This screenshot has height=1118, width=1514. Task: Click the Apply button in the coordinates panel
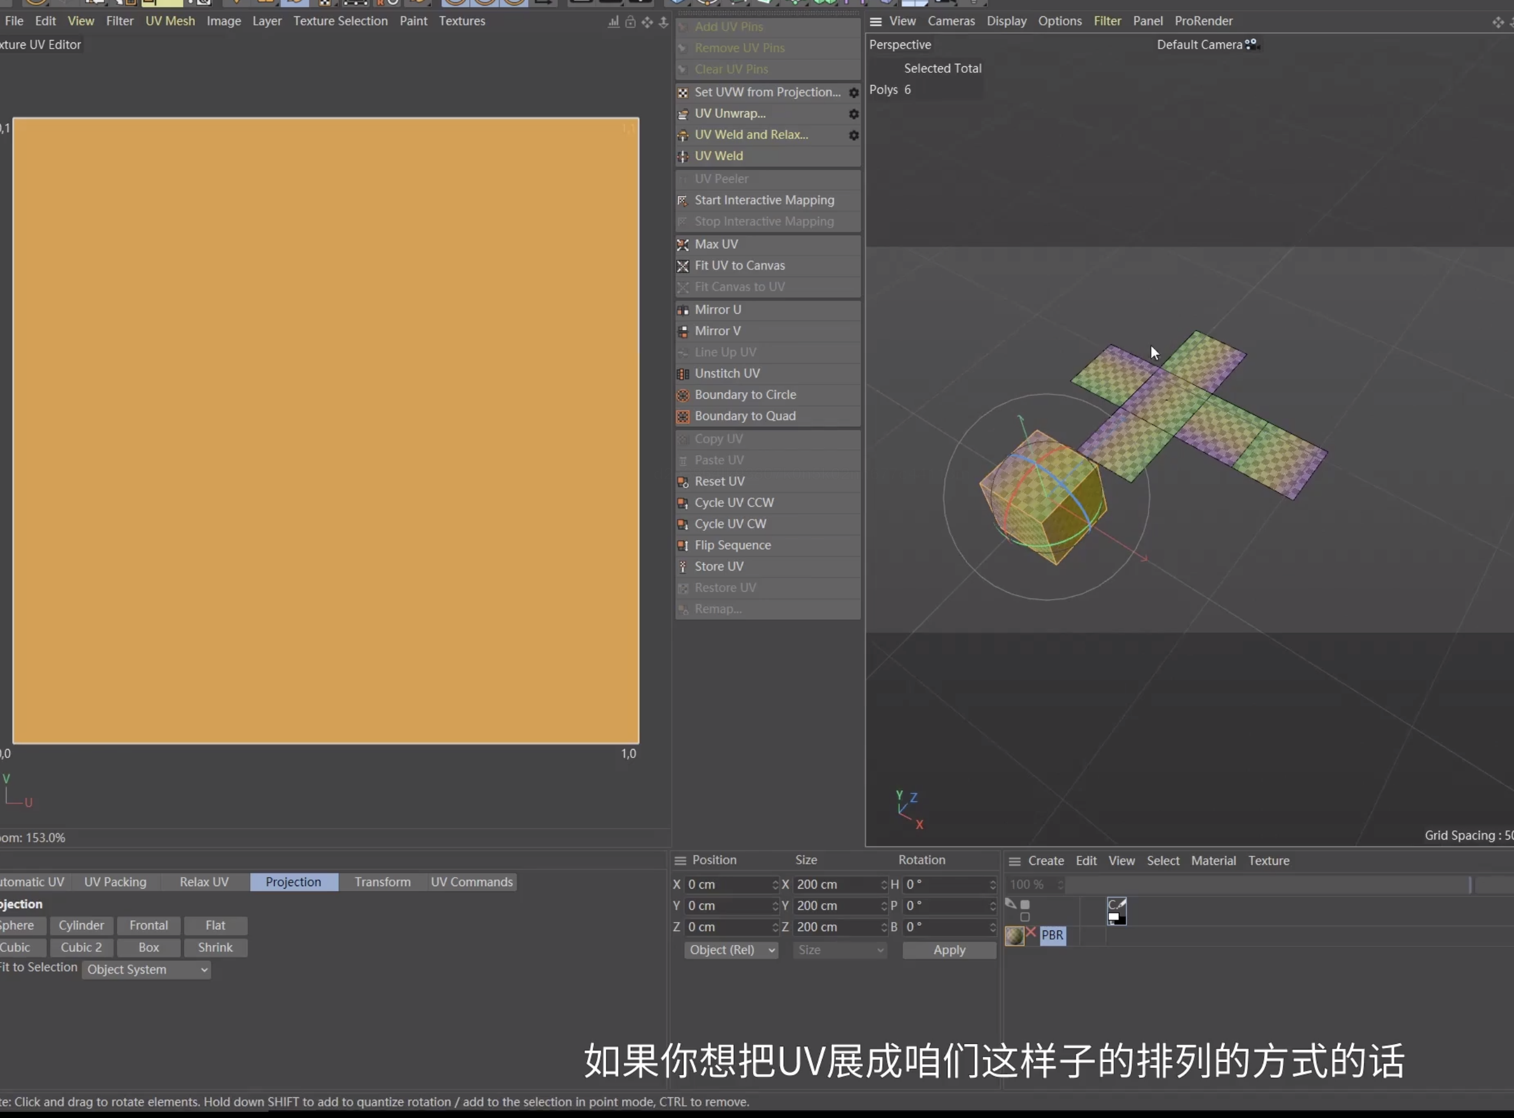pos(949,950)
